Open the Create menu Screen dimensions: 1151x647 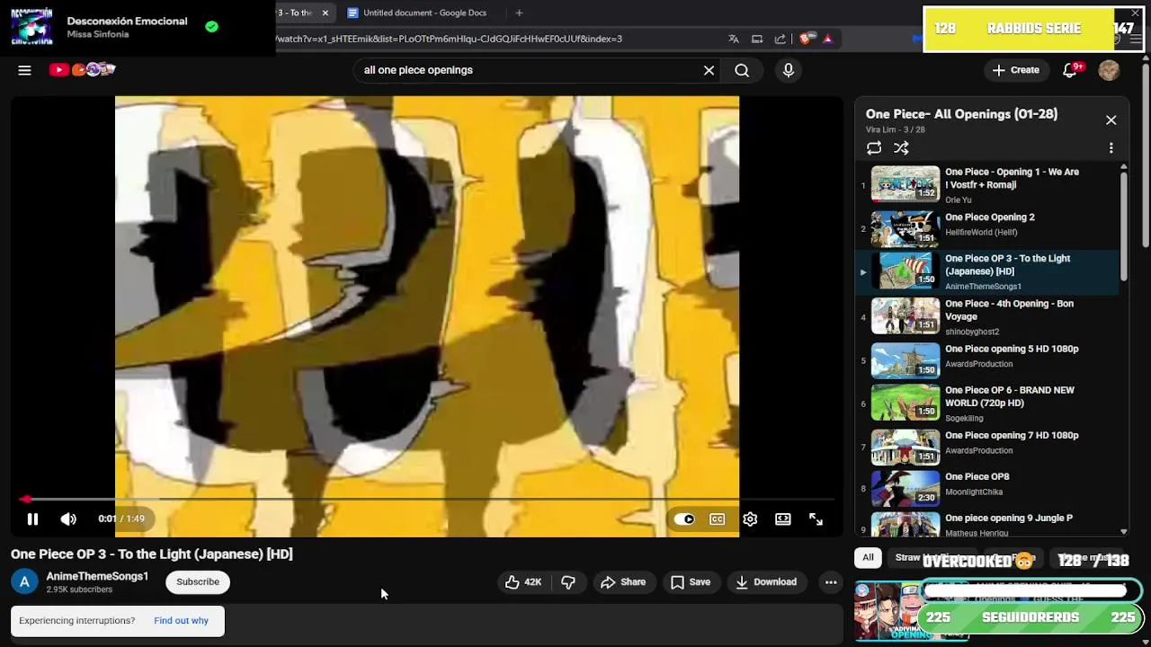(1015, 70)
